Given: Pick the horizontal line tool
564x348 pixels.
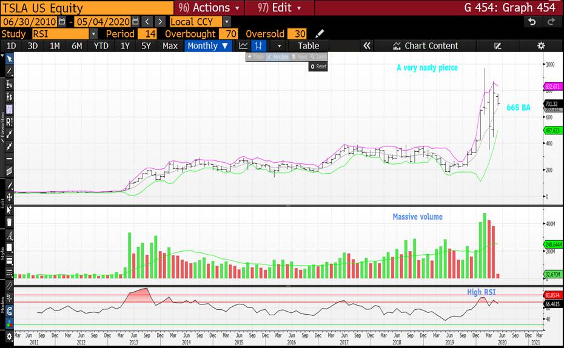Looking at the screenshot, I should point(9,159).
